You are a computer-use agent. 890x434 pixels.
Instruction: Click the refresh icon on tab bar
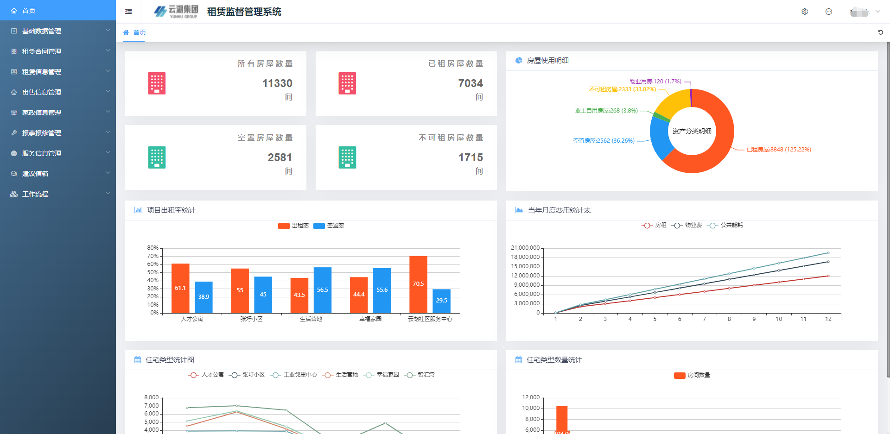pyautogui.click(x=880, y=32)
